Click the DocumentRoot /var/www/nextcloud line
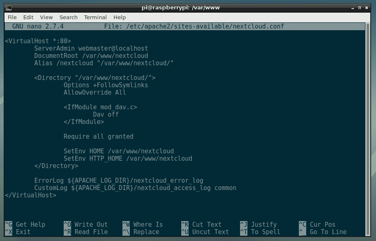 (x=91, y=56)
